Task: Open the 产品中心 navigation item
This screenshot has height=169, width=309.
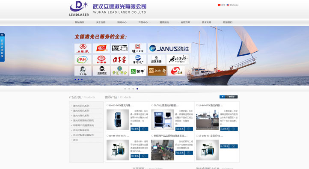Action: tap(143, 22)
